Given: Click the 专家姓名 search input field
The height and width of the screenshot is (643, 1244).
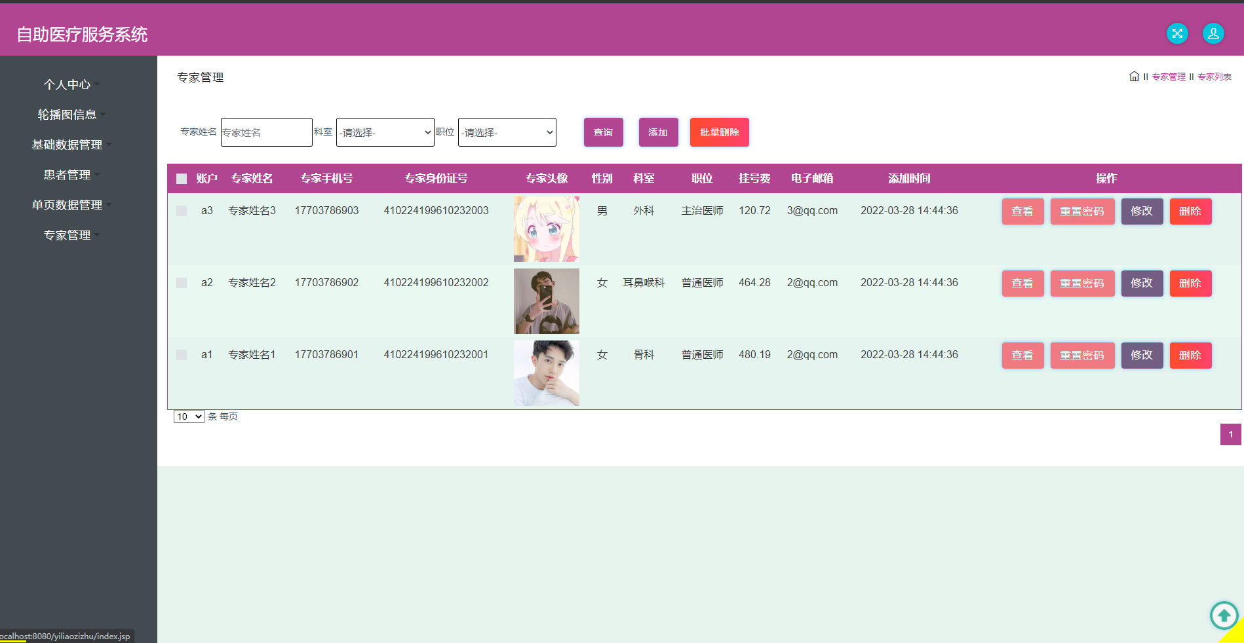Looking at the screenshot, I should point(266,132).
